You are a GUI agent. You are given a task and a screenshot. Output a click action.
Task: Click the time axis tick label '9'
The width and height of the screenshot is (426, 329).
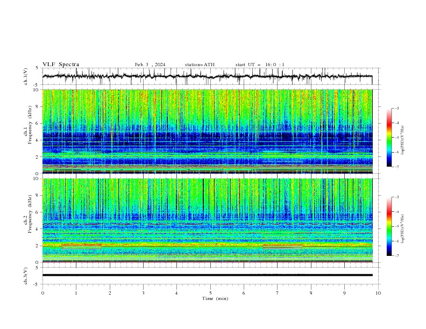tap(344, 293)
